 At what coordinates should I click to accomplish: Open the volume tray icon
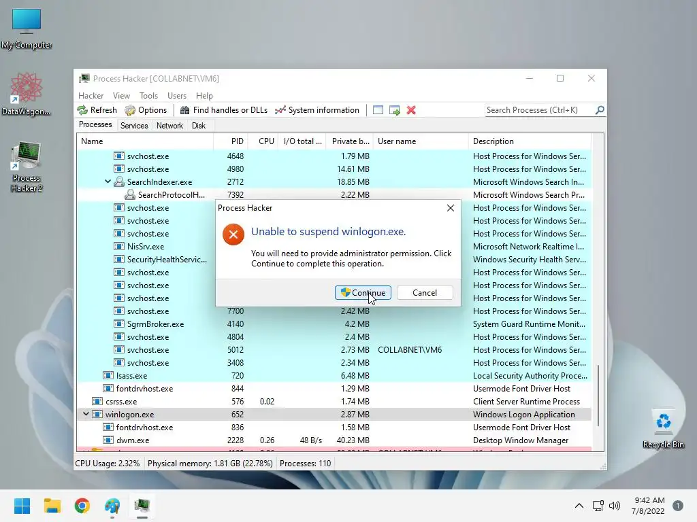tap(615, 506)
